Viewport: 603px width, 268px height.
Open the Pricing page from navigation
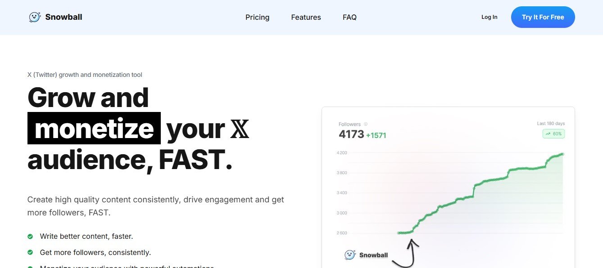[257, 17]
